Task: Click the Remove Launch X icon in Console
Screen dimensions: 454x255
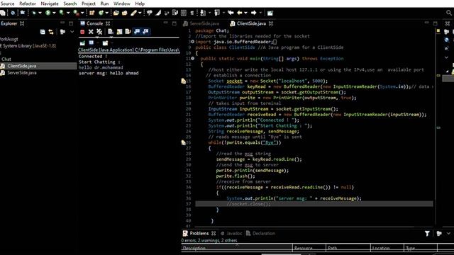Action: coord(91,32)
